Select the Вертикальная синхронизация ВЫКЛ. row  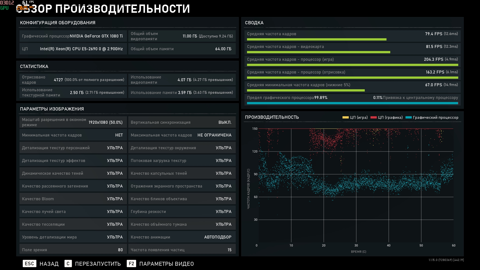coord(182,122)
